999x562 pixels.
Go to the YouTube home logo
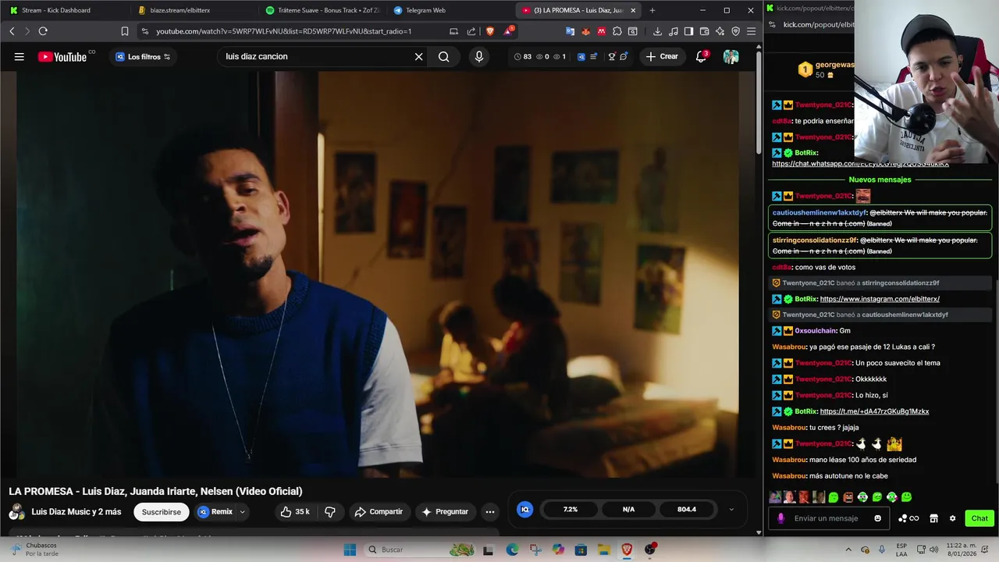tap(62, 56)
